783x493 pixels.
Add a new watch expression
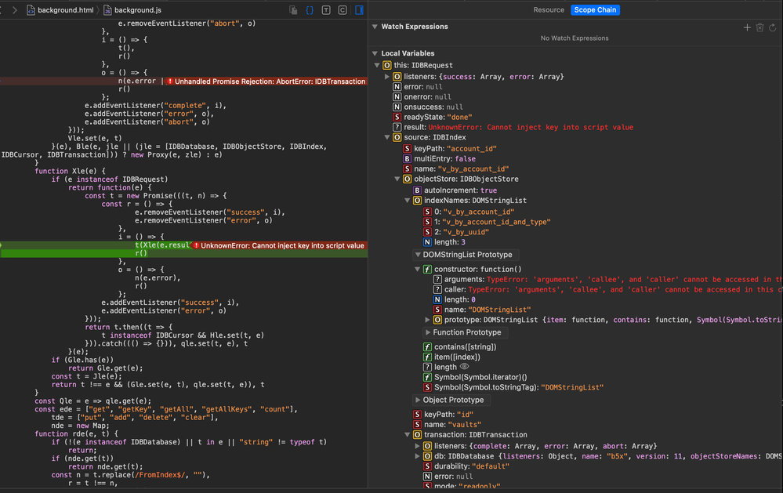[x=747, y=27]
